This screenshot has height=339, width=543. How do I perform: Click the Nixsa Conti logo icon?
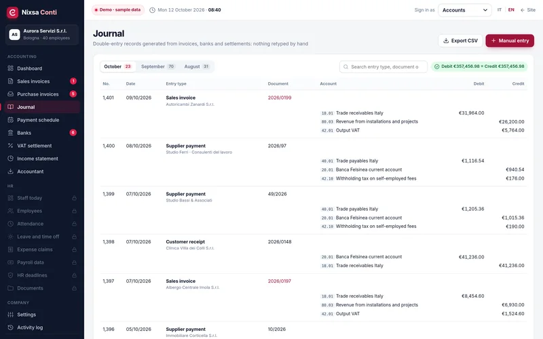(12, 12)
